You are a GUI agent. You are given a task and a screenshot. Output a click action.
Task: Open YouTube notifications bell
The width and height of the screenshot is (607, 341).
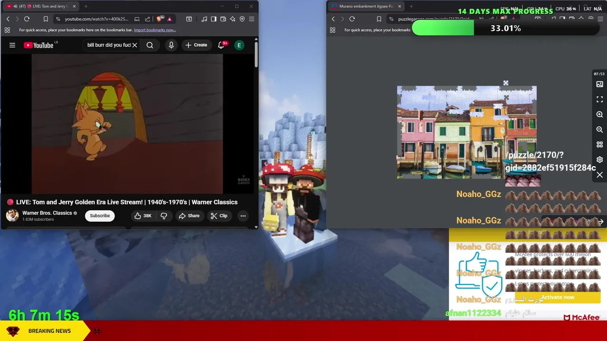point(221,45)
